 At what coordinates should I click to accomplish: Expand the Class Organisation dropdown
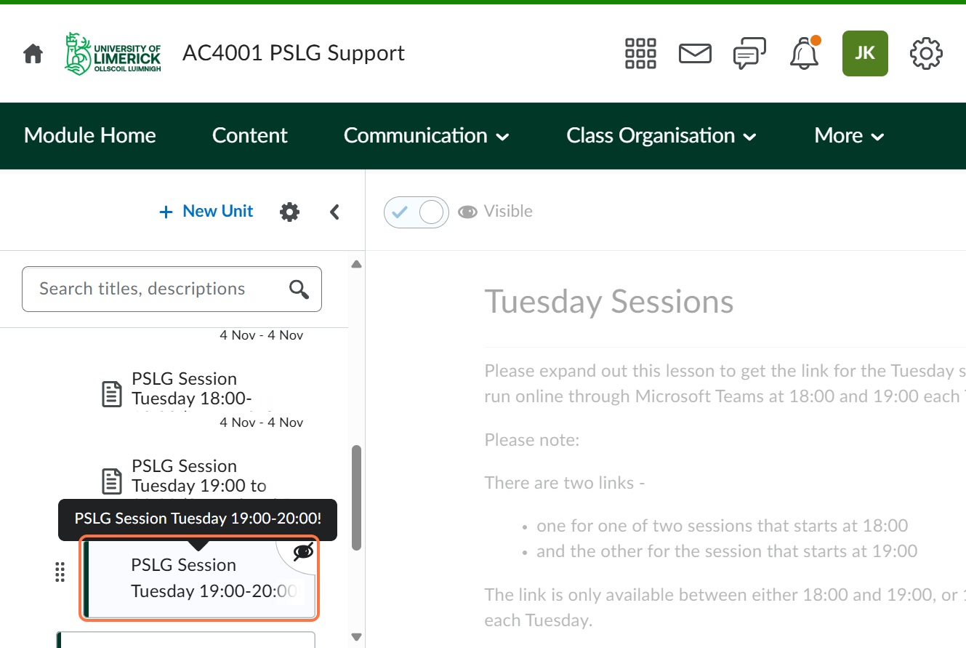tap(661, 136)
